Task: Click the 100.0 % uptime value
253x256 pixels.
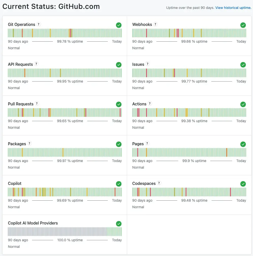Action: point(70,240)
